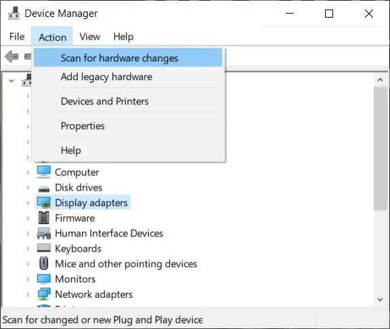
Task: Expand the Monitors category
Action: tap(28, 279)
